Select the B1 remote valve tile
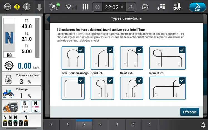The width and height of the screenshot is (208, 130). pyautogui.click(x=25, y=107)
